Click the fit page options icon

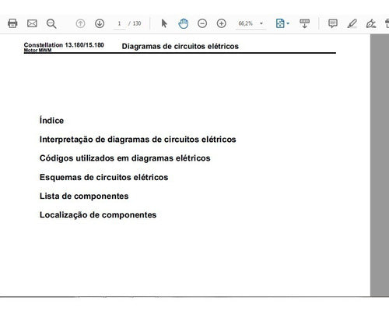(x=280, y=23)
